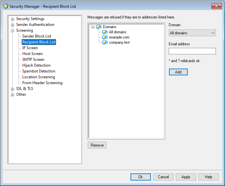Click the Domains root folder icon
The width and height of the screenshot is (225, 186).
pyautogui.click(x=99, y=27)
